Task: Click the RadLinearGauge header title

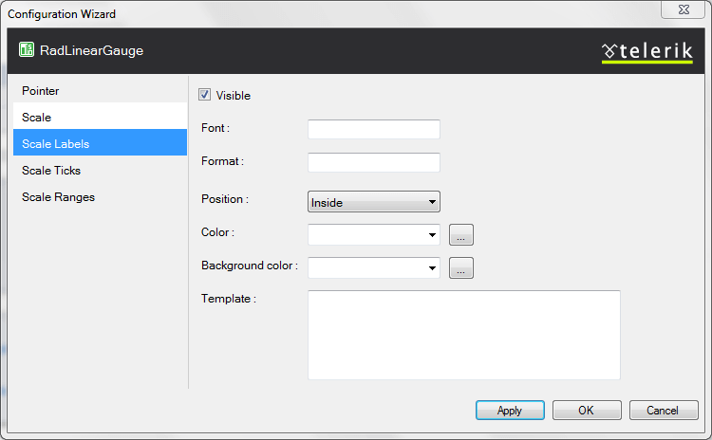Action: pos(91,50)
